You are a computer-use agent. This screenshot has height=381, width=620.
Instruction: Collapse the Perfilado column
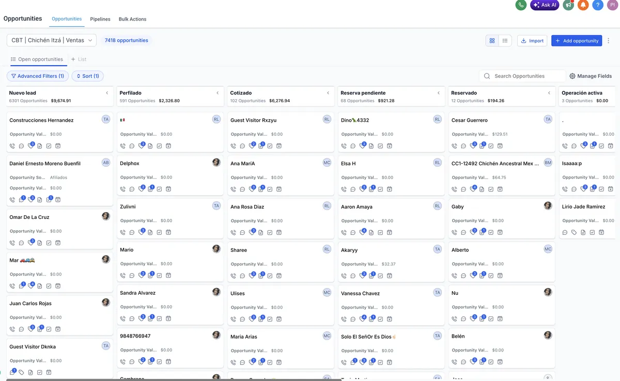(218, 93)
